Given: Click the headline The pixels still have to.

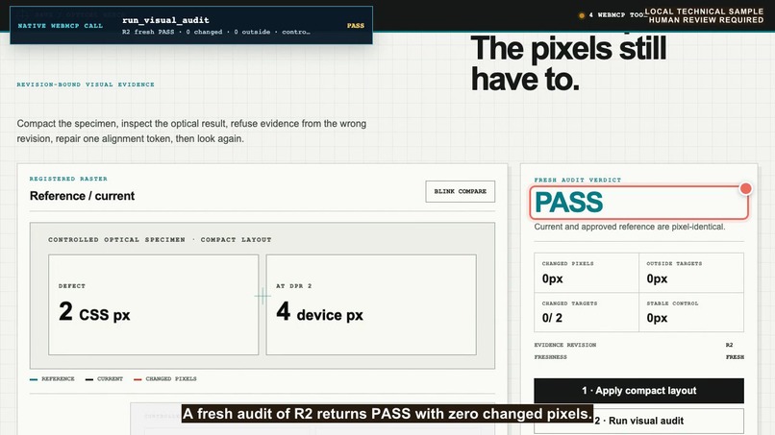Looking at the screenshot, I should (x=568, y=63).
